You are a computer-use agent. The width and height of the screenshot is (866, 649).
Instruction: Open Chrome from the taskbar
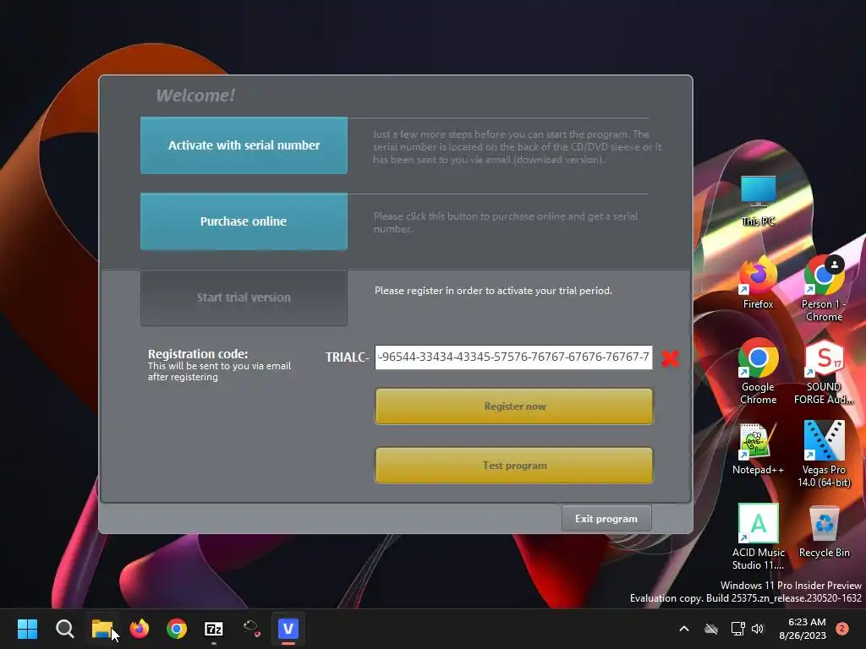[x=177, y=629]
